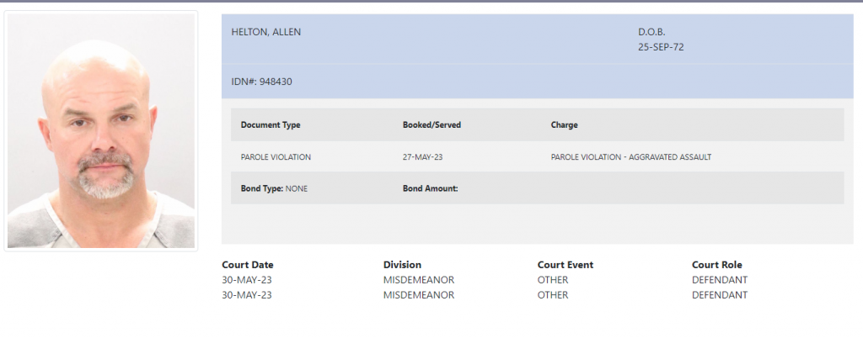Click the Bond Type: NONE field
This screenshot has height=338, width=863.
274,188
